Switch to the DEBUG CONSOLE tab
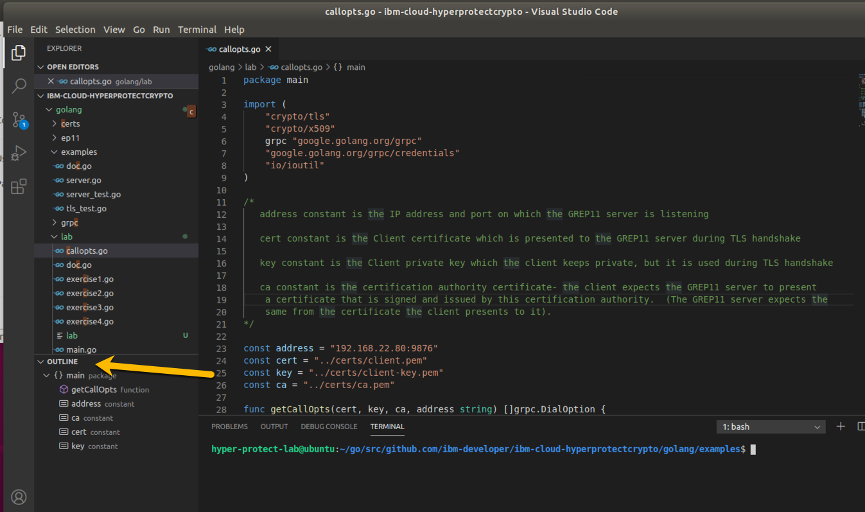Image resolution: width=865 pixels, height=512 pixels. tap(329, 427)
